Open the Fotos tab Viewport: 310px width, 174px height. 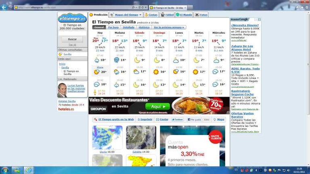(201, 15)
